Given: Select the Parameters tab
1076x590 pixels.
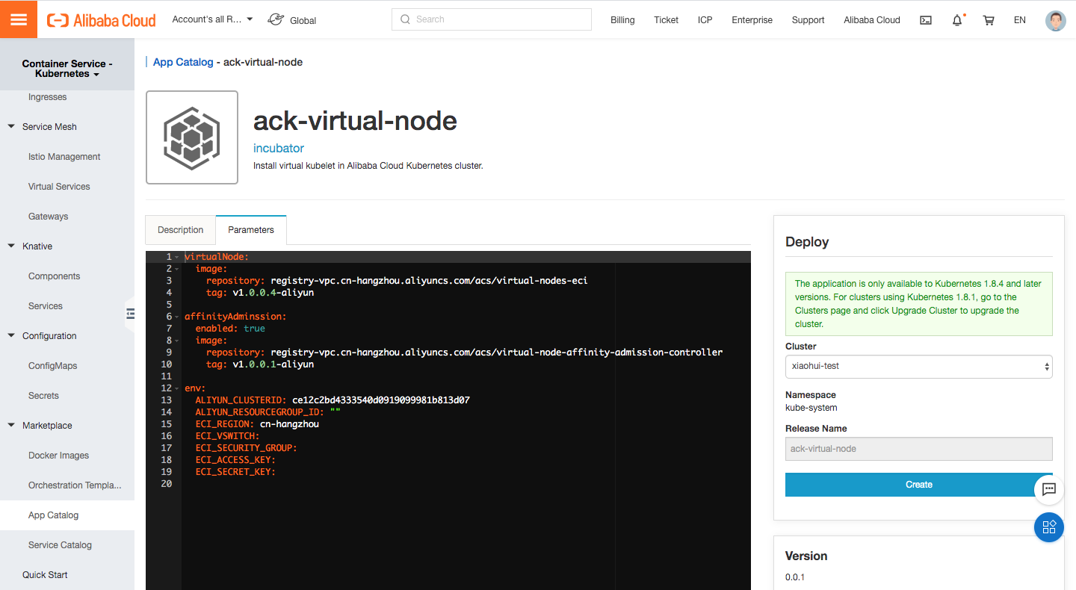Looking at the screenshot, I should click(x=251, y=230).
